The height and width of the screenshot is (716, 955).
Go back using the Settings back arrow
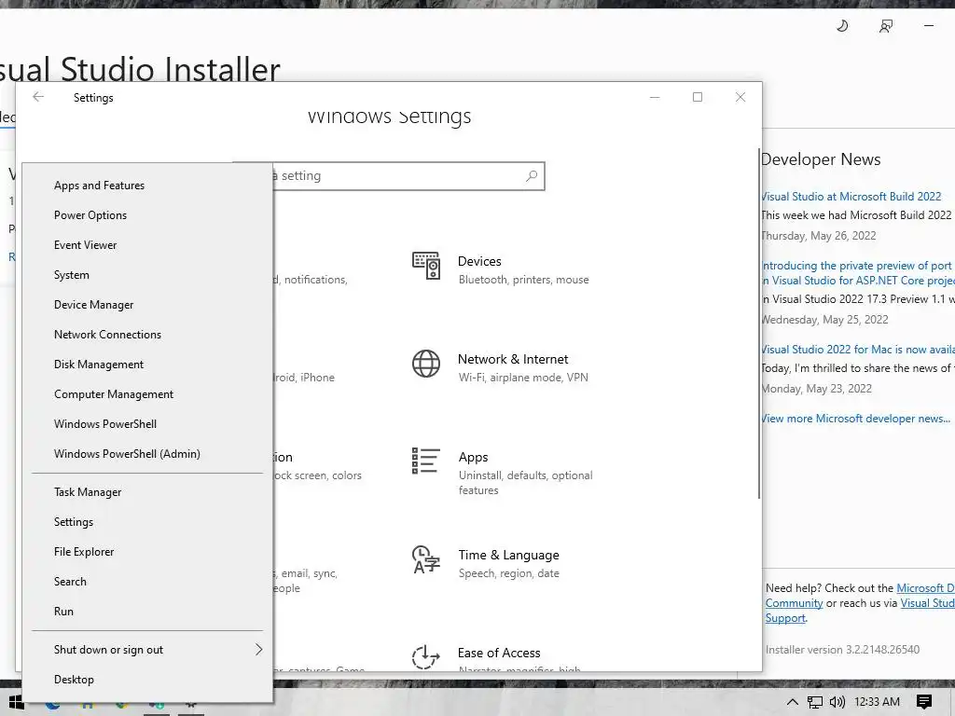click(38, 97)
